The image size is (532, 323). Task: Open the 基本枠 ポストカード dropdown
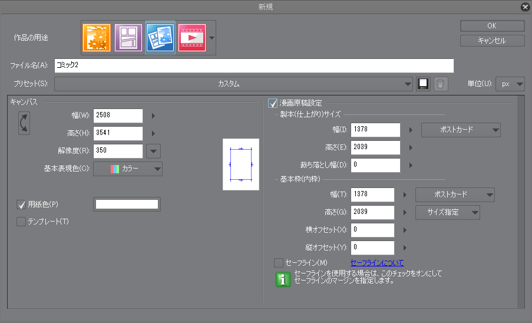(x=455, y=195)
